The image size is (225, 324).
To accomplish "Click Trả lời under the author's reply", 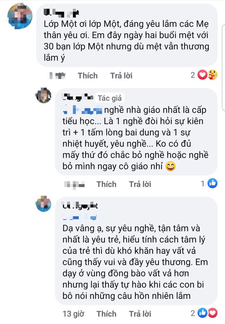I will point(140,184).
